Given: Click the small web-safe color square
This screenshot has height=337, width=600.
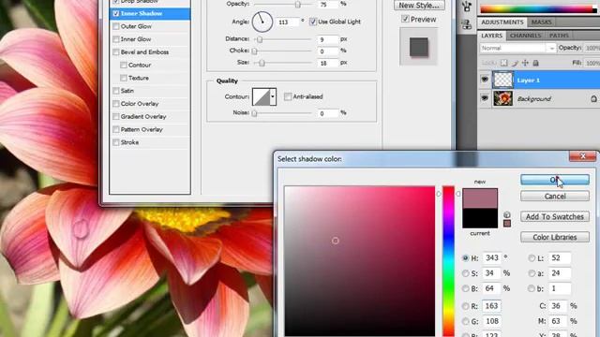Looking at the screenshot, I should click(x=507, y=224).
